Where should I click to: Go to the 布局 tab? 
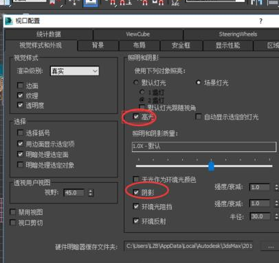(139, 45)
